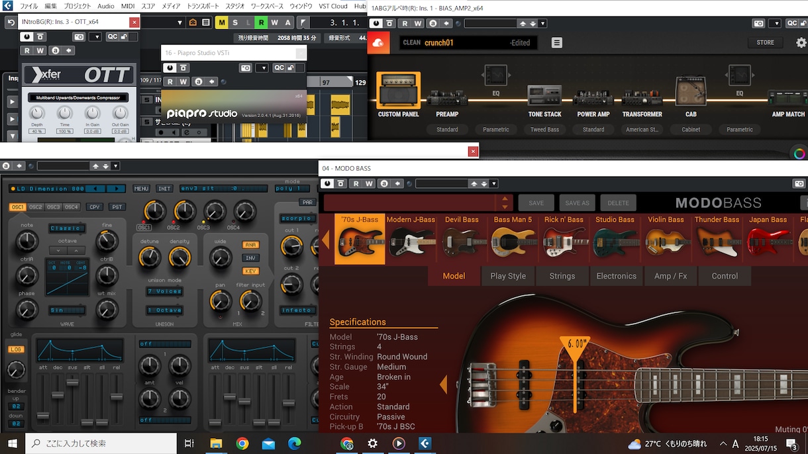Click the snapshot camera icon in OTT window

79,37
